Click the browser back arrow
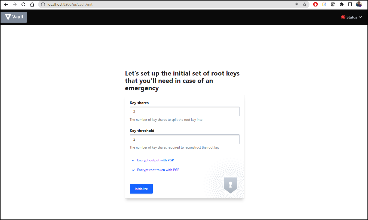 pos(6,4)
